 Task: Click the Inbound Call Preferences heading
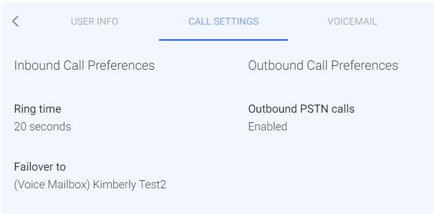point(84,65)
